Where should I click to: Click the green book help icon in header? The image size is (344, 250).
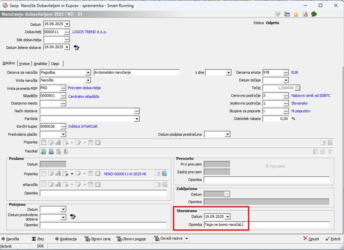pos(314,14)
